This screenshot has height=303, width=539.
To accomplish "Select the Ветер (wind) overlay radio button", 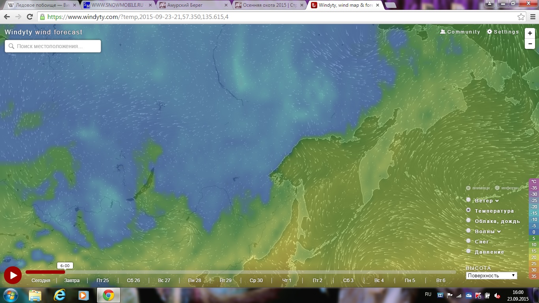I will point(468,200).
